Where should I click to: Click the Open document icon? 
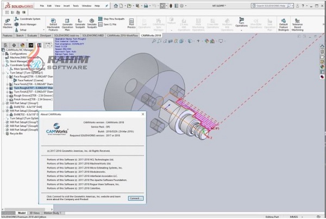129,6
